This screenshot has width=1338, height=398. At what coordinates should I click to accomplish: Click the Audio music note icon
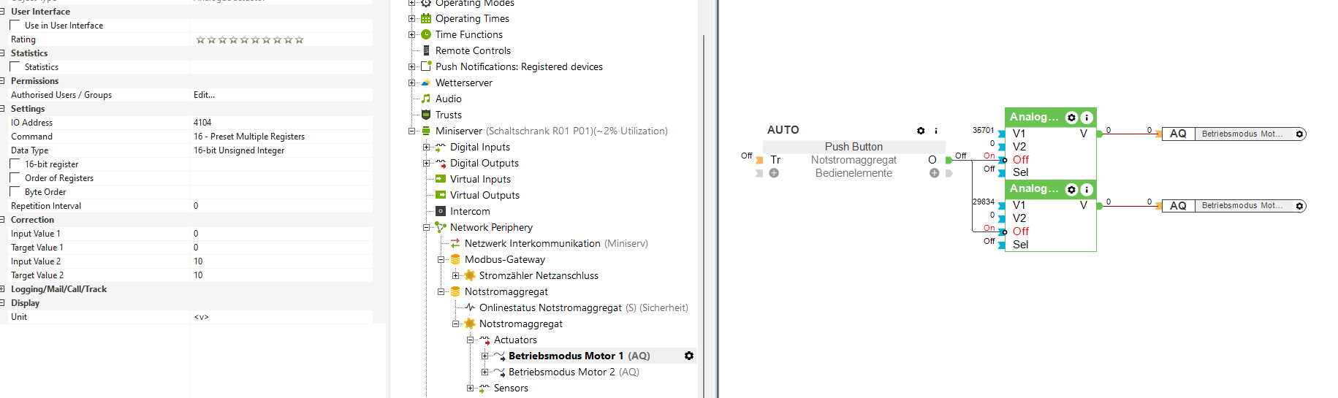click(426, 99)
